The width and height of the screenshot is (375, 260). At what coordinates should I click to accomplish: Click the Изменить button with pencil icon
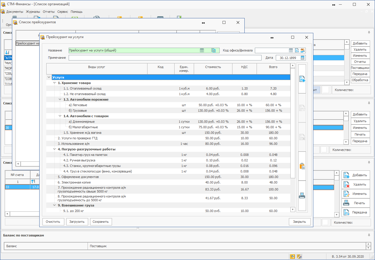click(356, 194)
